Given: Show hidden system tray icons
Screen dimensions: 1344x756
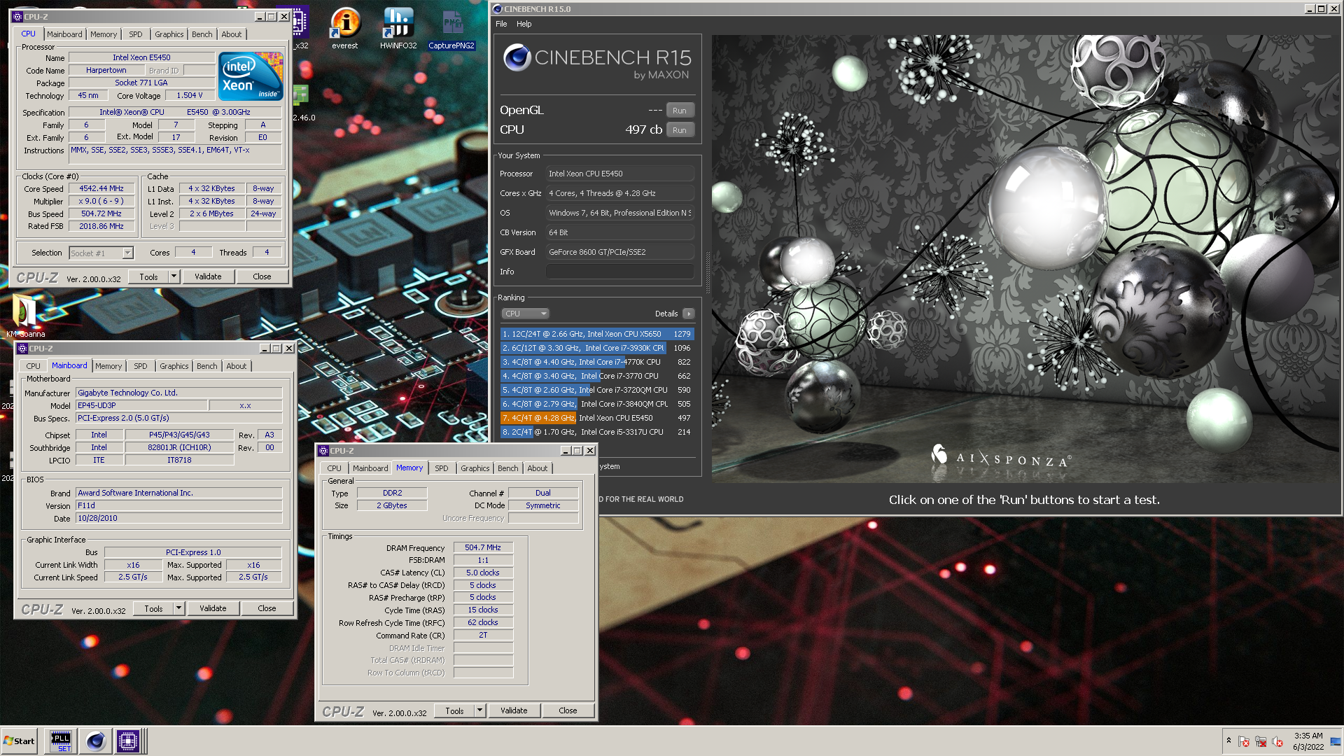Looking at the screenshot, I should click(x=1228, y=741).
